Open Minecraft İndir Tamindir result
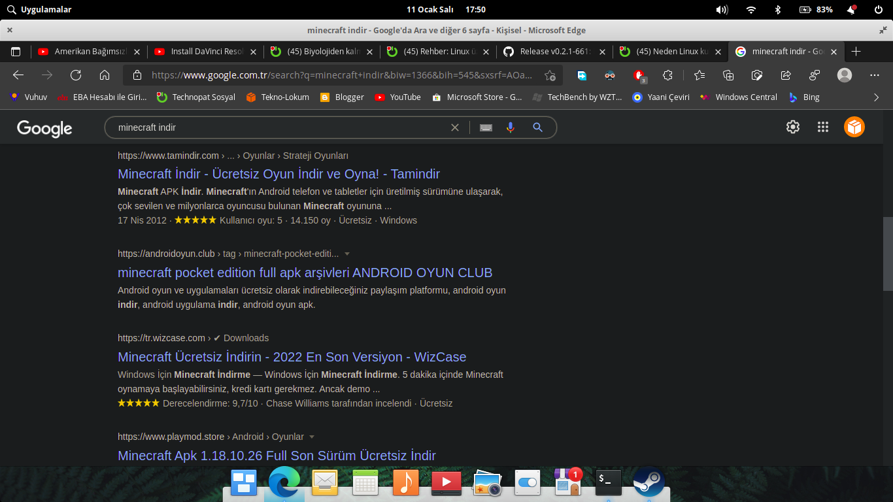The height and width of the screenshot is (502, 893). pos(278,174)
